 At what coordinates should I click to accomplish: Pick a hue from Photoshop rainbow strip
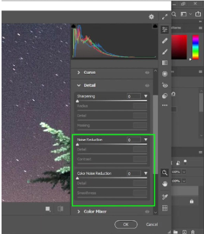pos(195,47)
